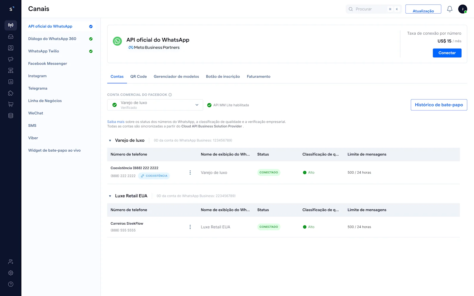The width and height of the screenshot is (474, 296).
Task: Open Instagram channel
Action: (x=60, y=76)
